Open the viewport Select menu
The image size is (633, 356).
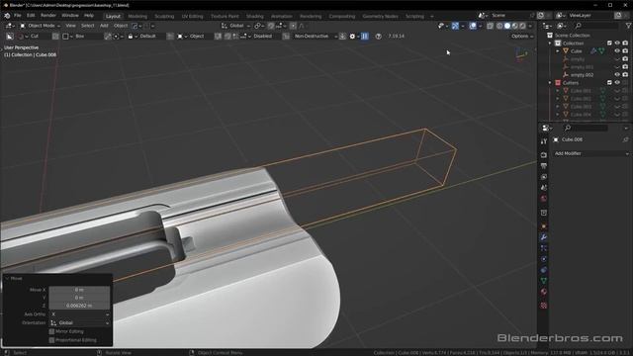coord(88,26)
